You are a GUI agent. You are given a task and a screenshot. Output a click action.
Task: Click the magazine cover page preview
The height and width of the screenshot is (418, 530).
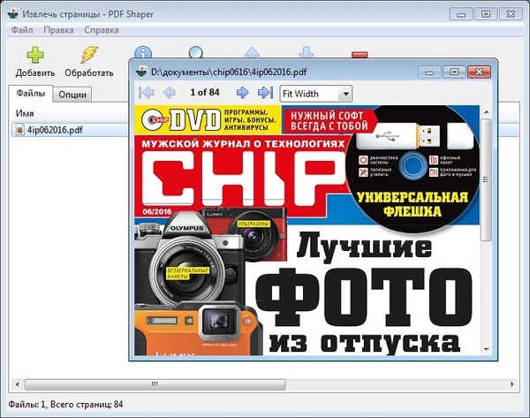307,231
